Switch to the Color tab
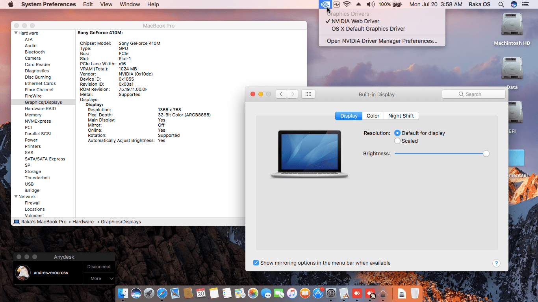538x302 pixels. pyautogui.click(x=373, y=116)
